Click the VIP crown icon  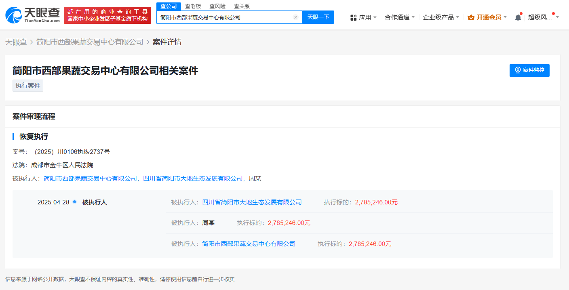click(471, 17)
